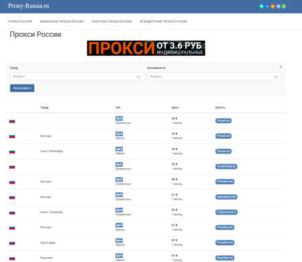Click the Russian flag in the 20 ₽ row
Viewport: 302px width, 262px height.
coord(12,121)
